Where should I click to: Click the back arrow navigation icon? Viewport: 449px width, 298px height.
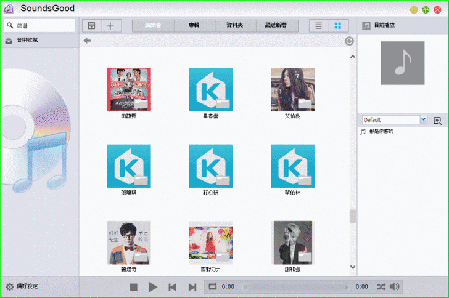point(87,41)
